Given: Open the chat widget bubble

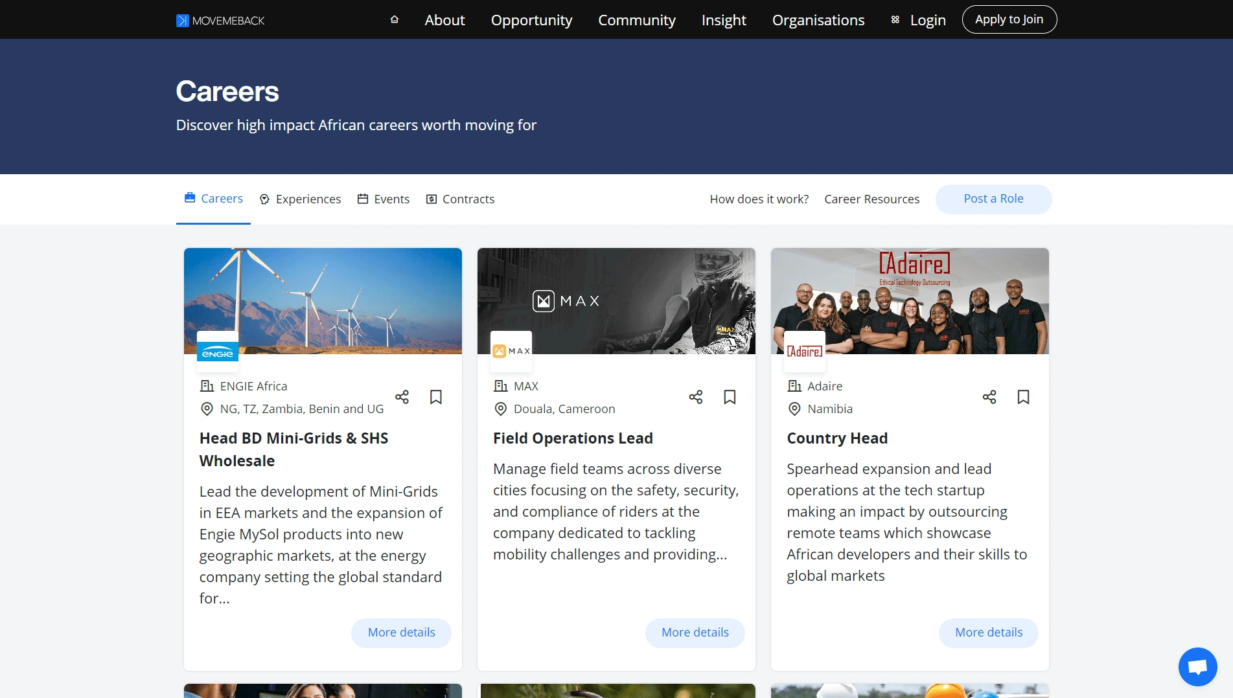Looking at the screenshot, I should click(x=1197, y=666).
